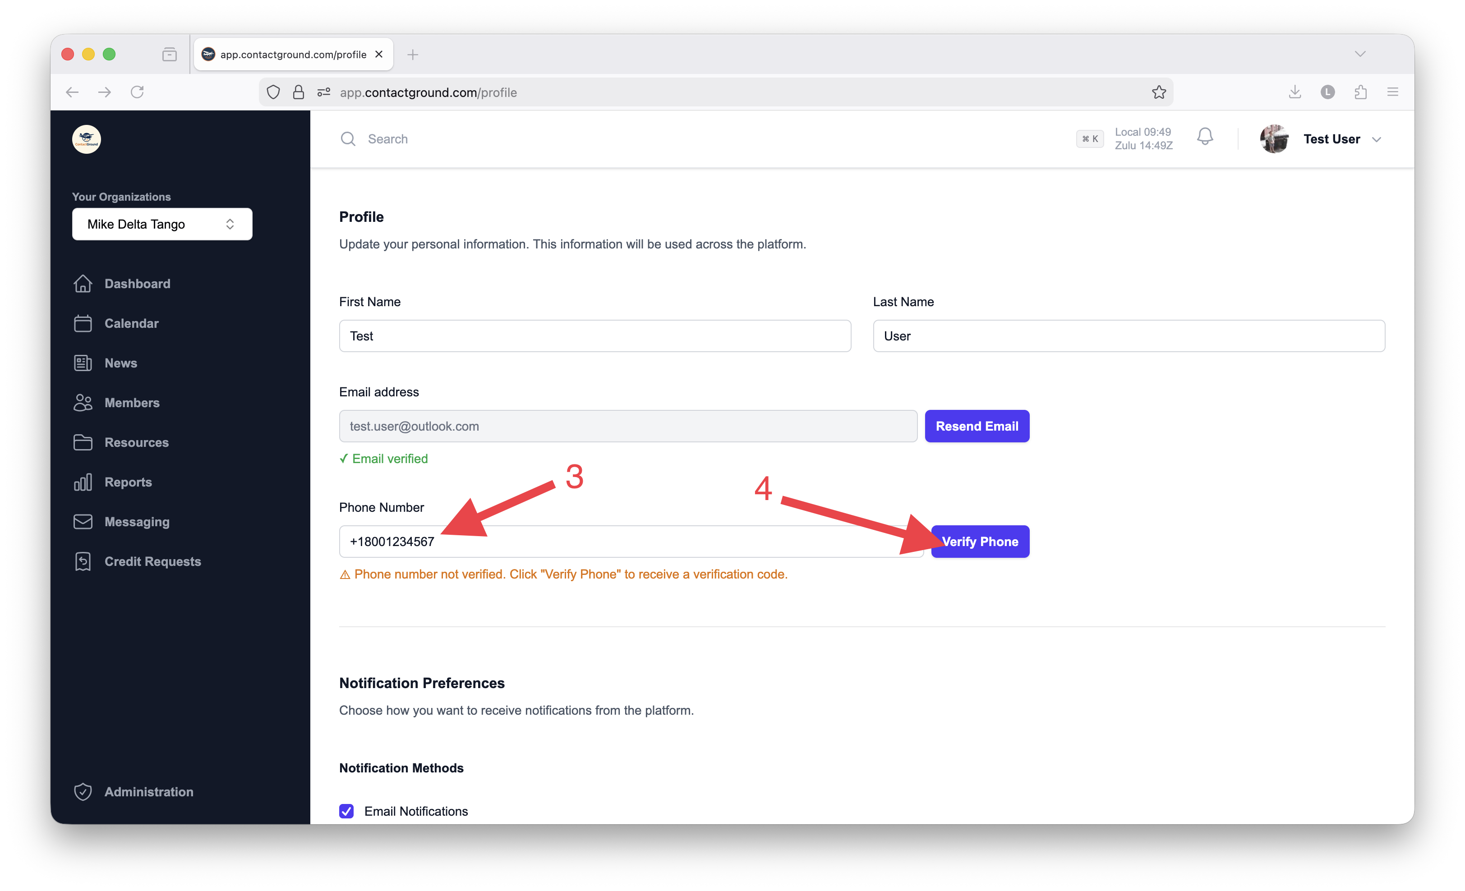The image size is (1465, 891).
Task: Open the Mike Delta Tango organization selector
Action: 162,224
